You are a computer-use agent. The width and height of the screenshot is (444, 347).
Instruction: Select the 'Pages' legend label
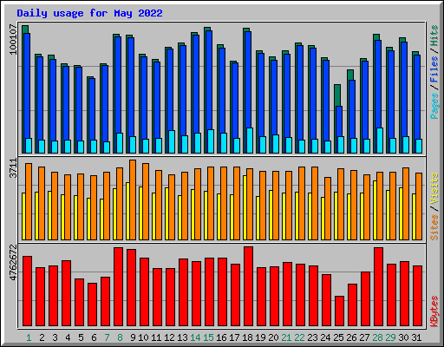pyautogui.click(x=434, y=106)
